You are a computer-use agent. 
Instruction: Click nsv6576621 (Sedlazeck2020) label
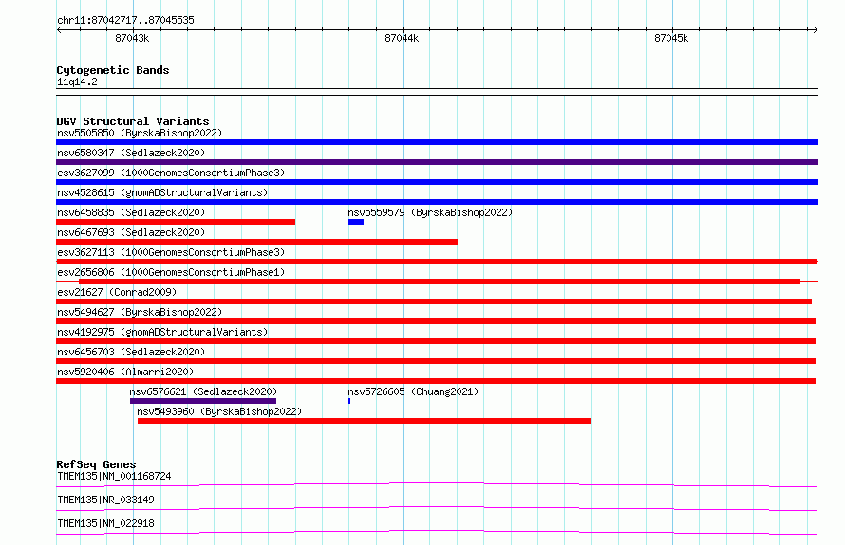[x=203, y=391]
